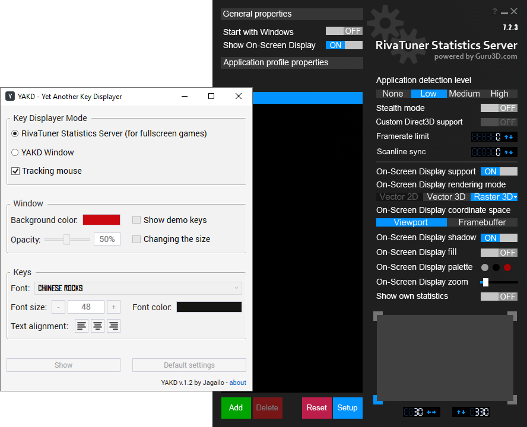Uncheck Tracking mouse checkbox
The height and width of the screenshot is (427, 527).
(x=15, y=171)
